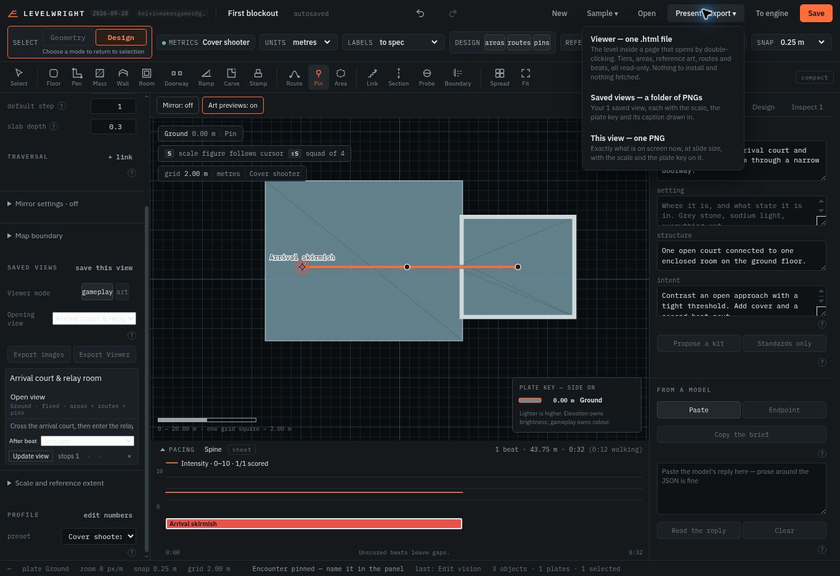Choose This view — one PNG
The height and width of the screenshot is (576, 840).
[663, 148]
